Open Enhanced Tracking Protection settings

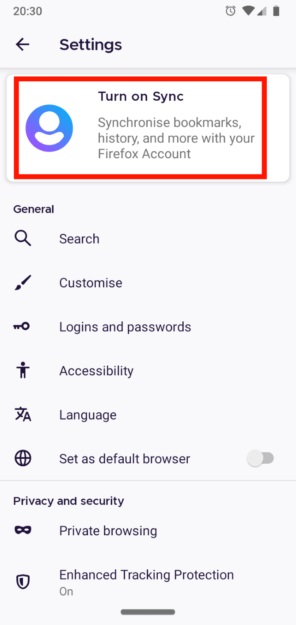146,582
